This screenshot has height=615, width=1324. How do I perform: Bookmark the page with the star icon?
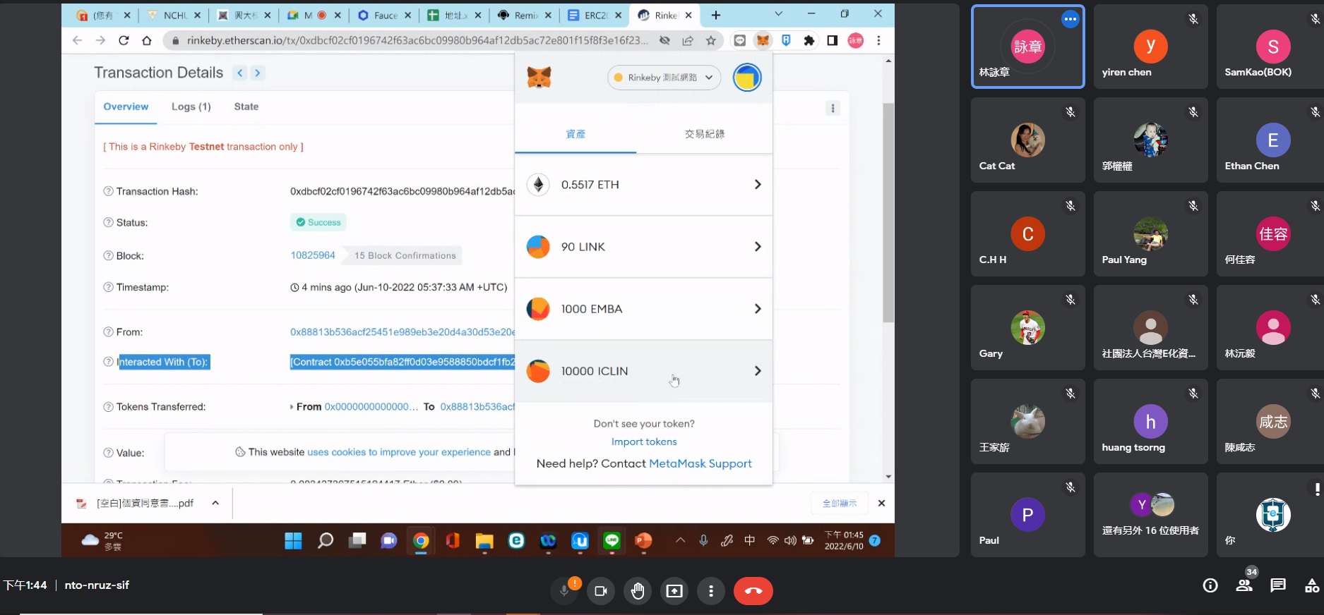[x=711, y=40]
